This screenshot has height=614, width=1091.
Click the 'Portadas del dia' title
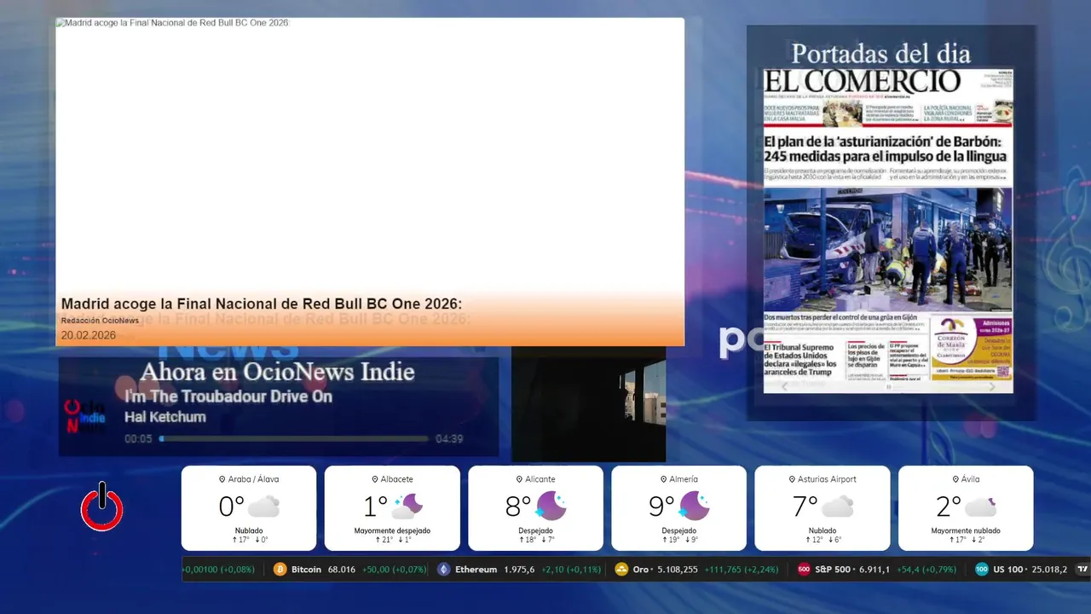[x=880, y=54]
